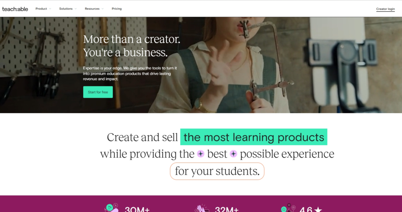Click the sparkle icon after "best"
Viewport: 402px width, 212px height.
pos(233,154)
